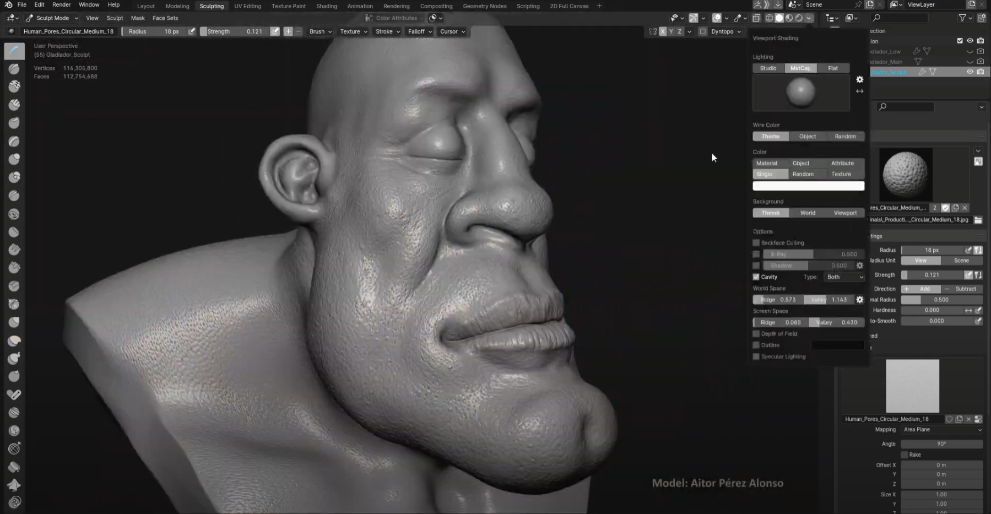Open Cavity Type dropdown showing Both
This screenshot has height=514, width=991.
pos(844,277)
